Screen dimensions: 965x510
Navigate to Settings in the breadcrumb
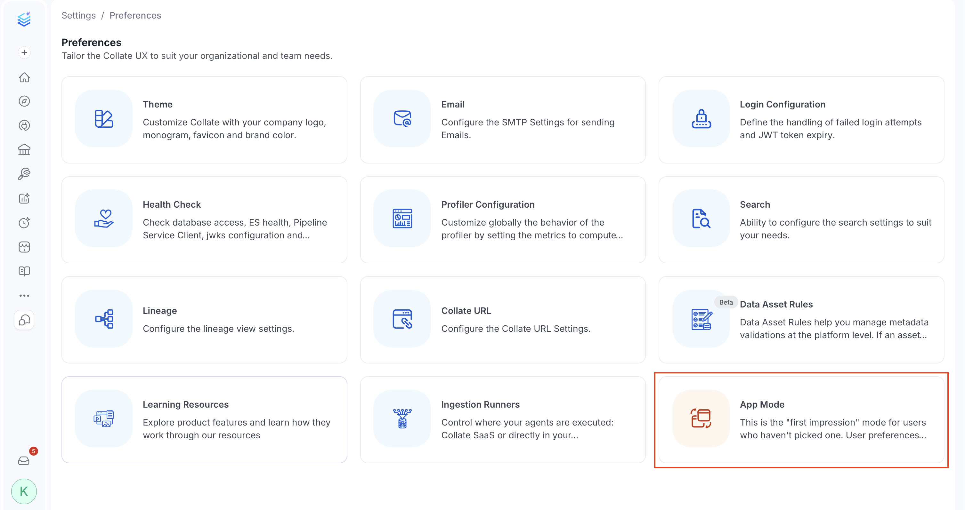(x=79, y=15)
